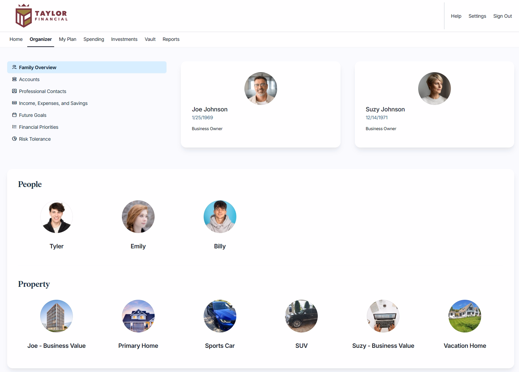
Task: Click the SUV label
Action: point(301,346)
